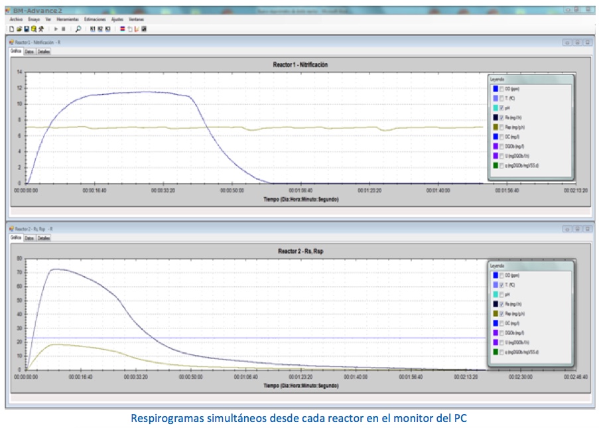
Task: Open the Archivo menu
Action: 17,19
